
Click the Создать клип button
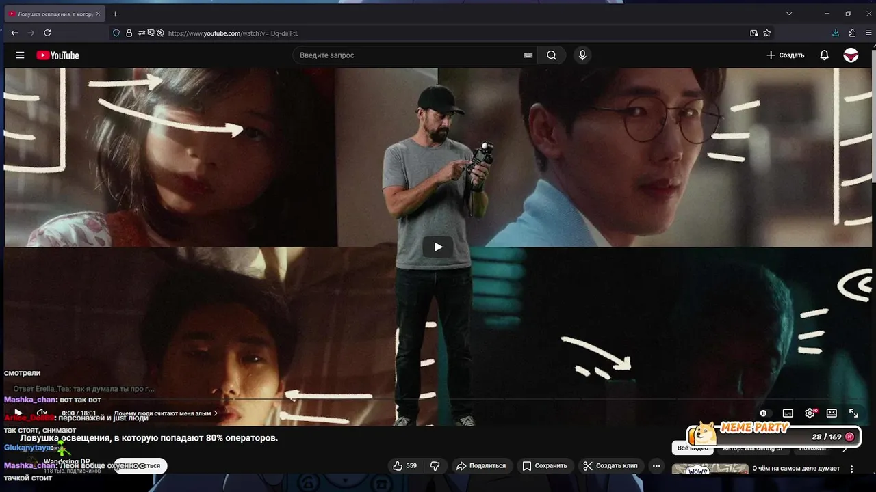[610, 466]
